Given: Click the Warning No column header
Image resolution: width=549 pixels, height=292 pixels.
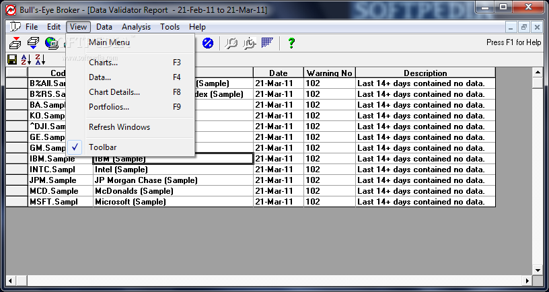Looking at the screenshot, I should click(330, 73).
